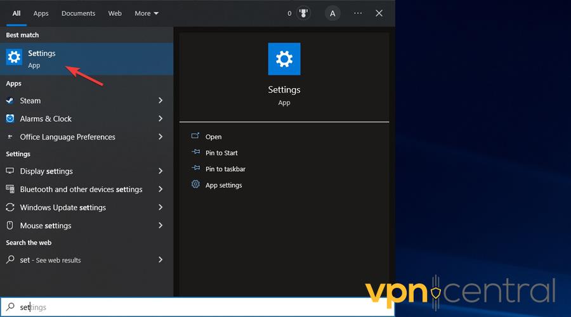The width and height of the screenshot is (571, 317).
Task: Select the Display settings result
Action: pos(86,171)
